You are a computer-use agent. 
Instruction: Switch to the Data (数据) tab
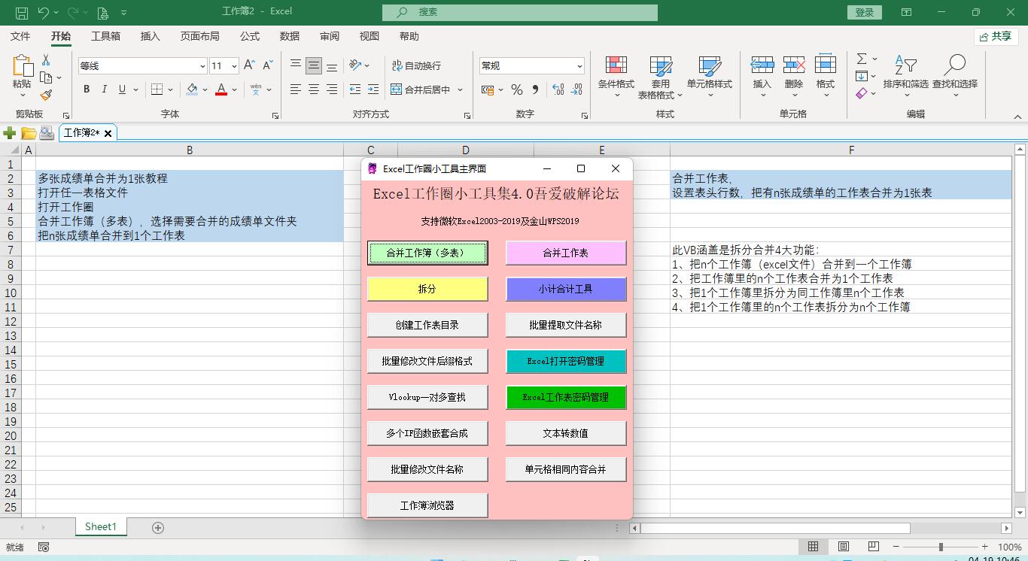coord(290,36)
